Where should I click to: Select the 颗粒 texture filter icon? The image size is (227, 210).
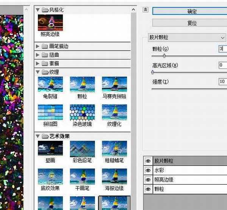[82, 85]
